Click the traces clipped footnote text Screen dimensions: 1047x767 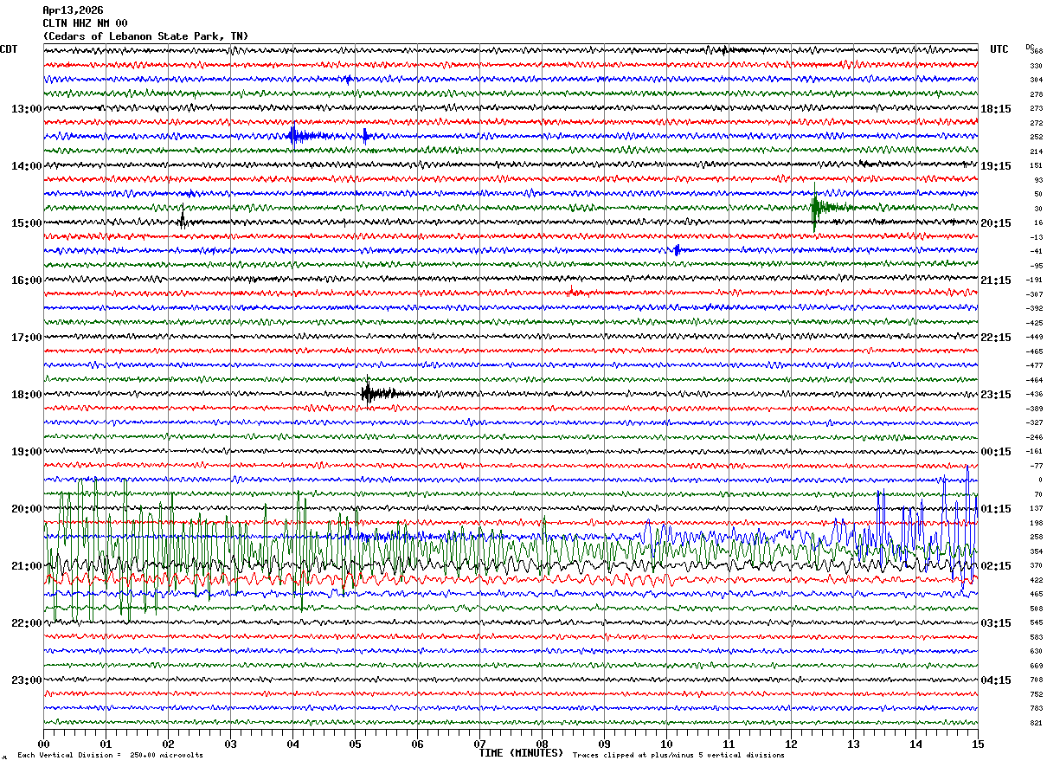(x=678, y=756)
